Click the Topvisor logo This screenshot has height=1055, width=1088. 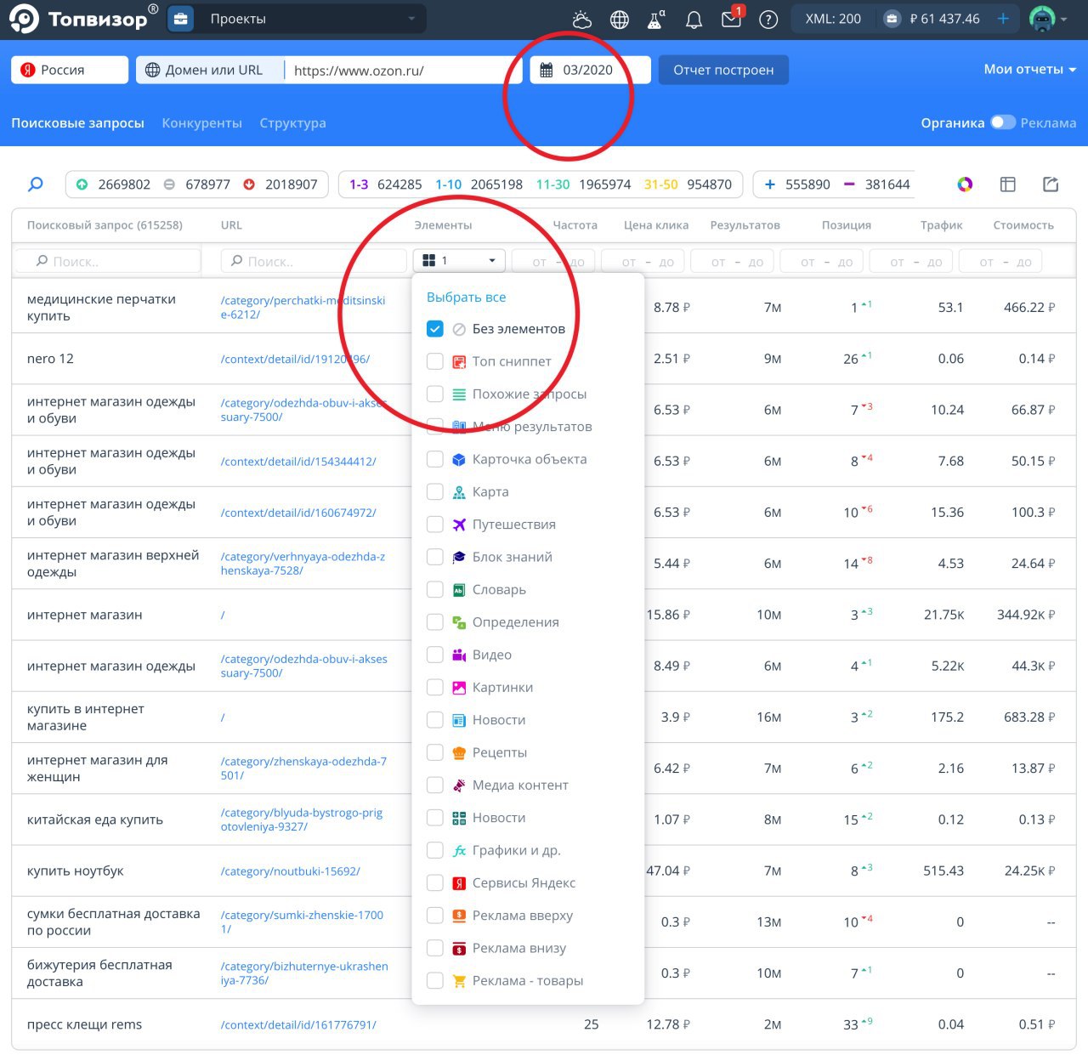[x=83, y=19]
